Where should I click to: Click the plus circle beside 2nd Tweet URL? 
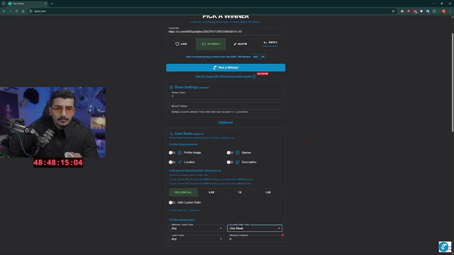254,76
